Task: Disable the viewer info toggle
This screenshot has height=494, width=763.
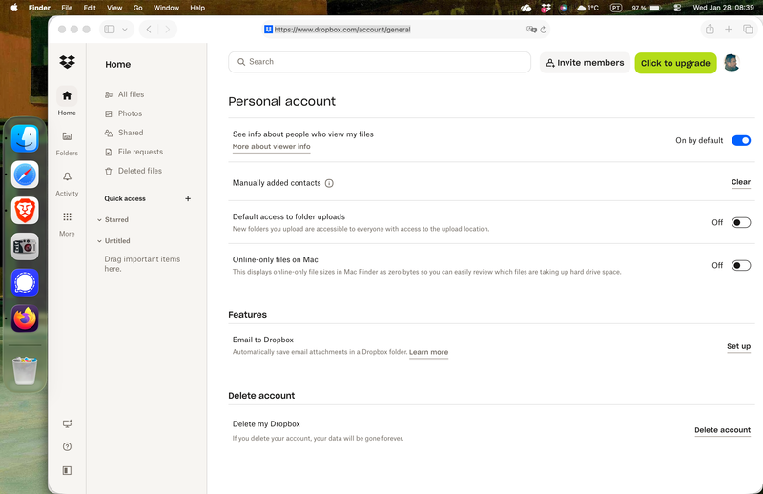Action: 740,140
